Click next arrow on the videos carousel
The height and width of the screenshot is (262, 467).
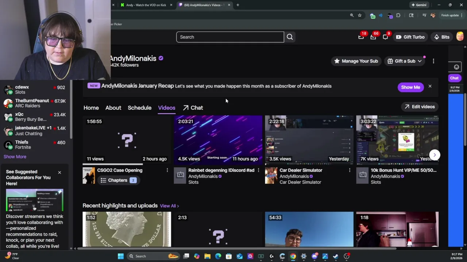[x=434, y=155]
